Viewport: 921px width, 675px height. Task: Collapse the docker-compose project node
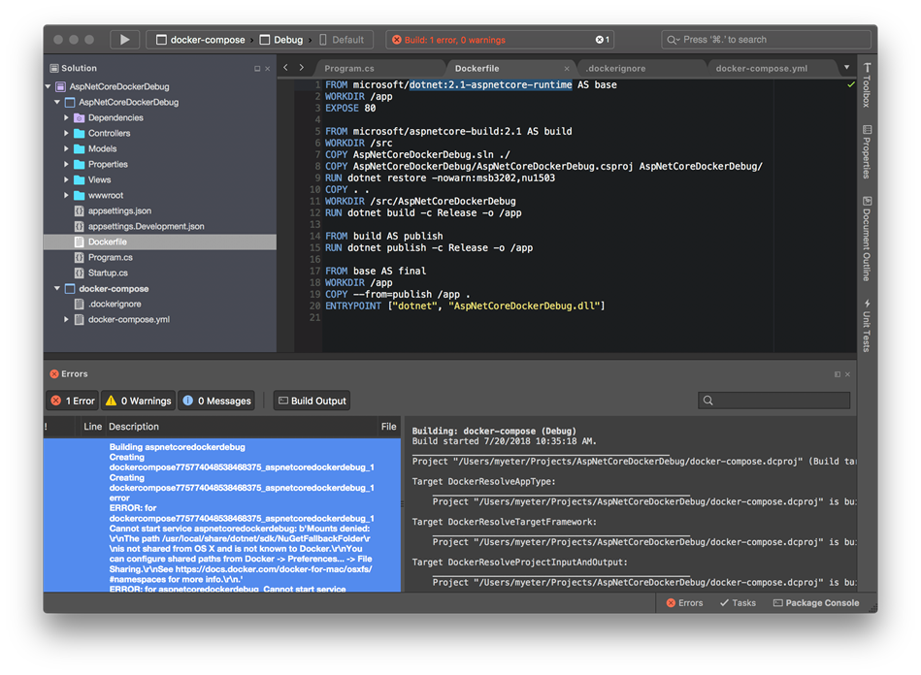[x=57, y=289]
